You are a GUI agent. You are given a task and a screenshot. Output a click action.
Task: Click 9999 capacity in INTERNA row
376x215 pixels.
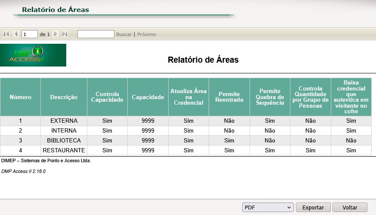coord(148,130)
